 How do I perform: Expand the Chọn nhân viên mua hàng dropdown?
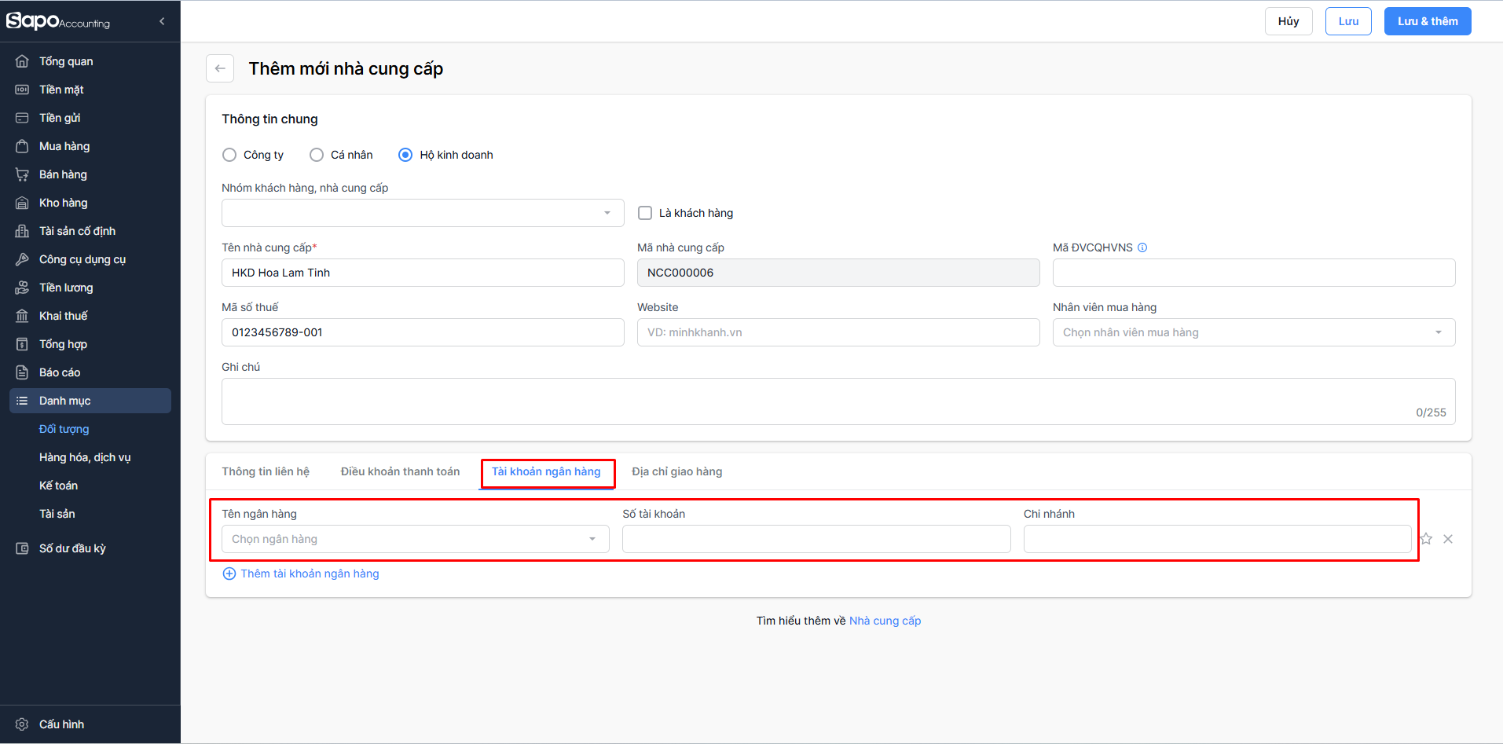[1253, 332]
